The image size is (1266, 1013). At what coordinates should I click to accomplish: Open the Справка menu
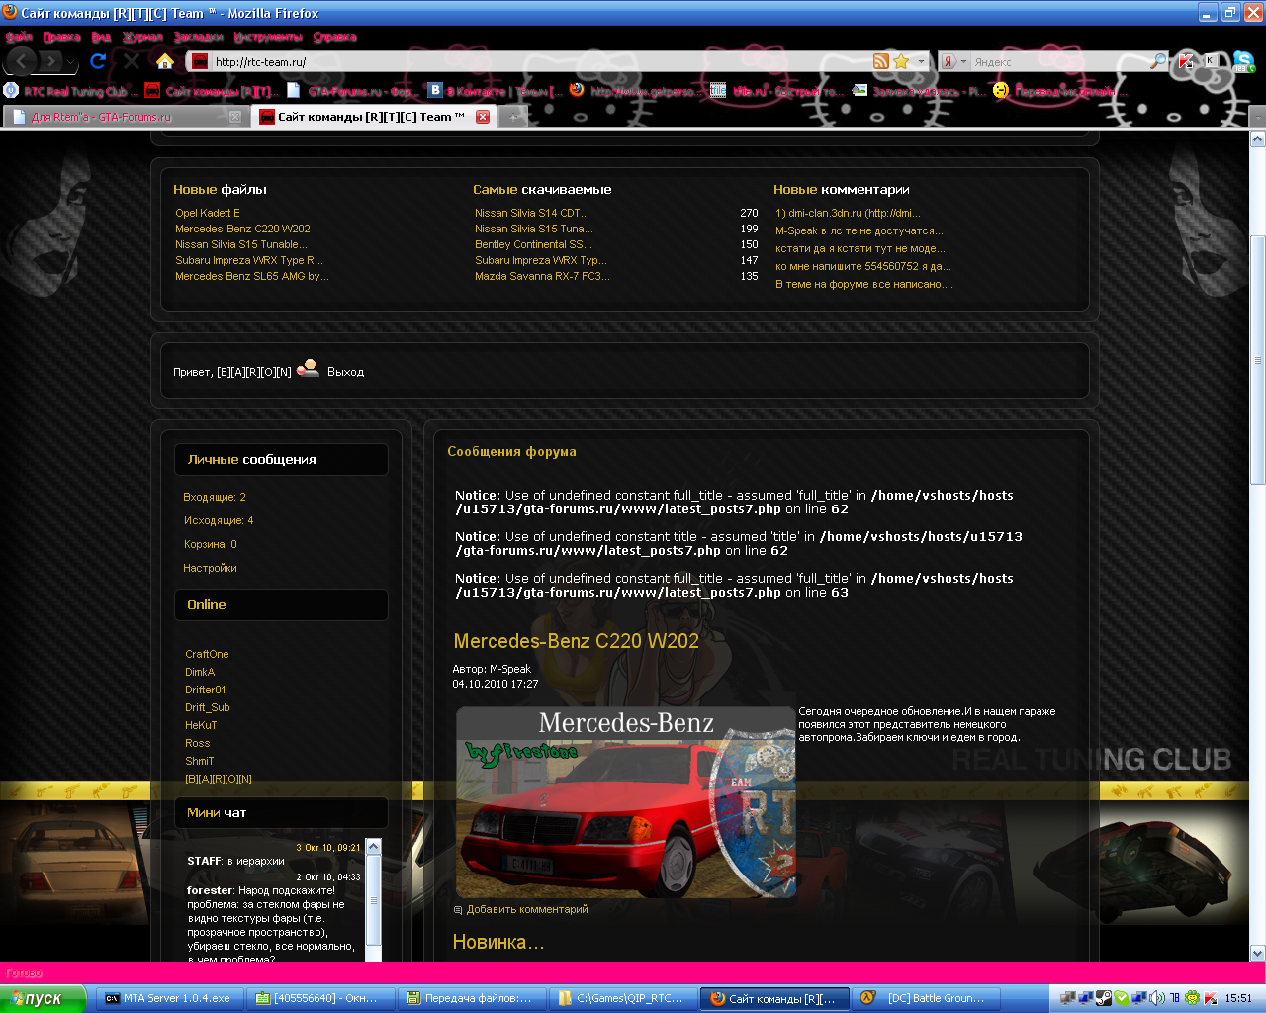[334, 37]
